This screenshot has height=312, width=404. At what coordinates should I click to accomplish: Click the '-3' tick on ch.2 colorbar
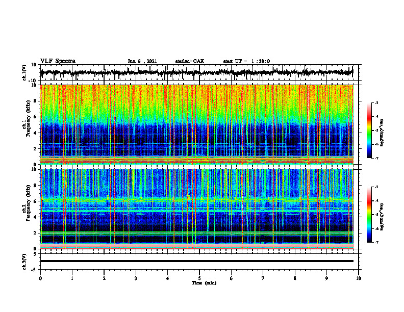(376, 187)
